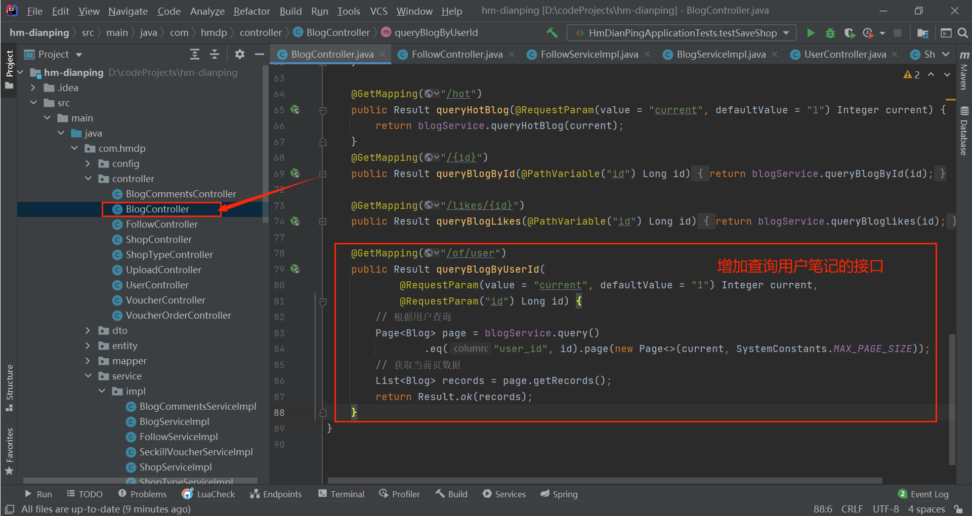This screenshot has width=972, height=516.
Task: Click editor vertical scrollbar thumb
Action: 952,399
